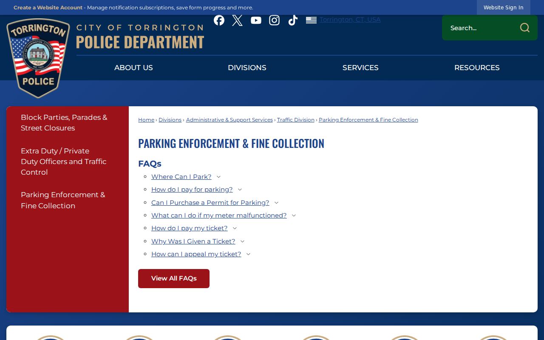Go to Traffic Division breadcrumb
Image resolution: width=544 pixels, height=340 pixels.
(296, 120)
